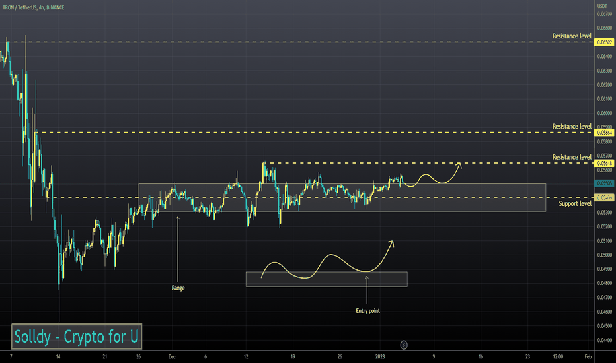
Task: Click the Range annotation text
Action: pos(178,288)
